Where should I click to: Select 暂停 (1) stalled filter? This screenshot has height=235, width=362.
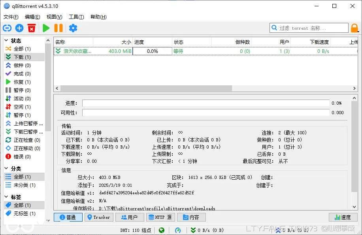pos(24,115)
